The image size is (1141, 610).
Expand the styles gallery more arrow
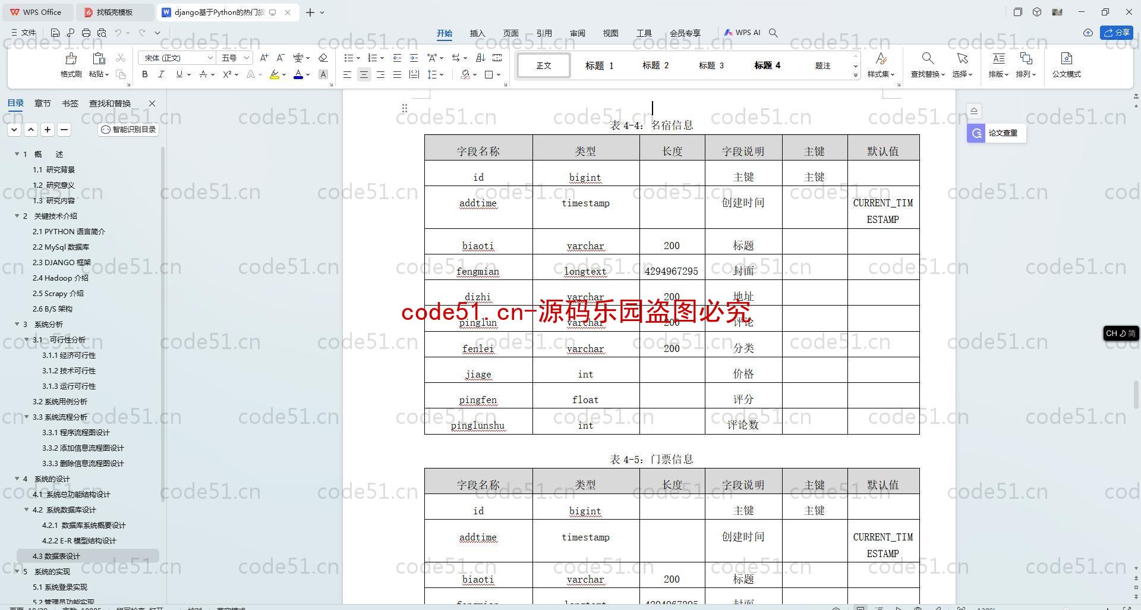pyautogui.click(x=856, y=75)
